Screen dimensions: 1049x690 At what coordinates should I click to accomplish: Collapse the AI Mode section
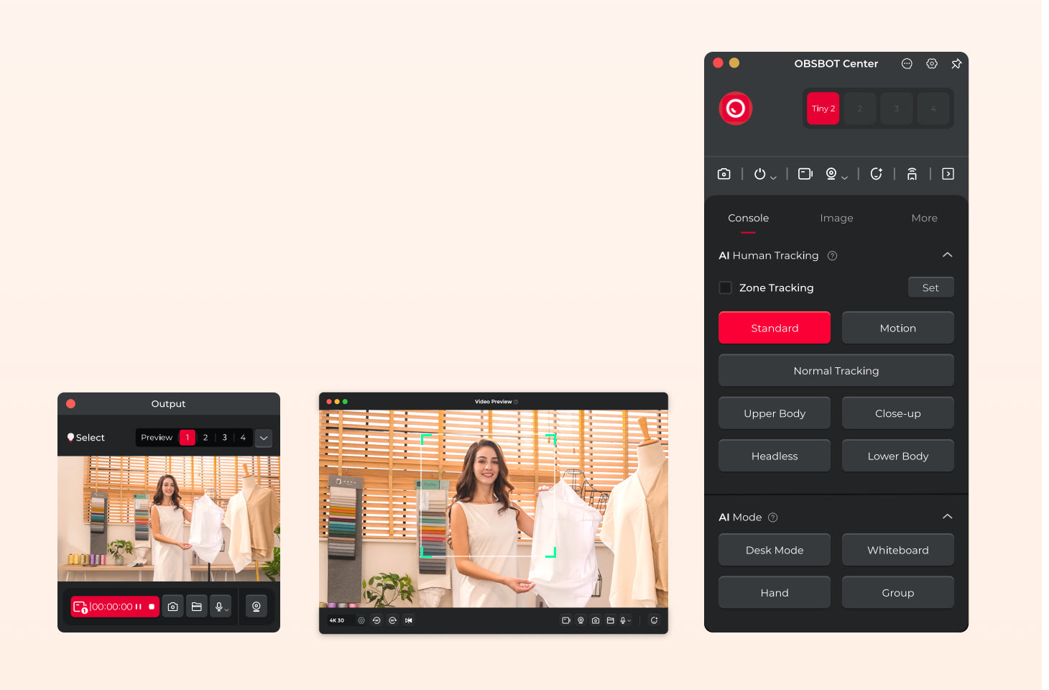pyautogui.click(x=947, y=517)
